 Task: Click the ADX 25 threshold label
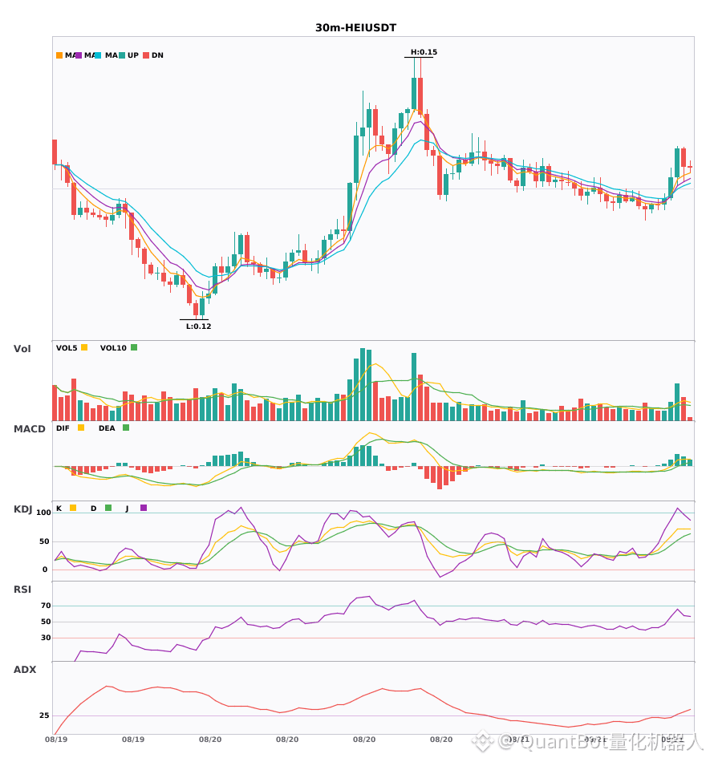click(x=44, y=715)
